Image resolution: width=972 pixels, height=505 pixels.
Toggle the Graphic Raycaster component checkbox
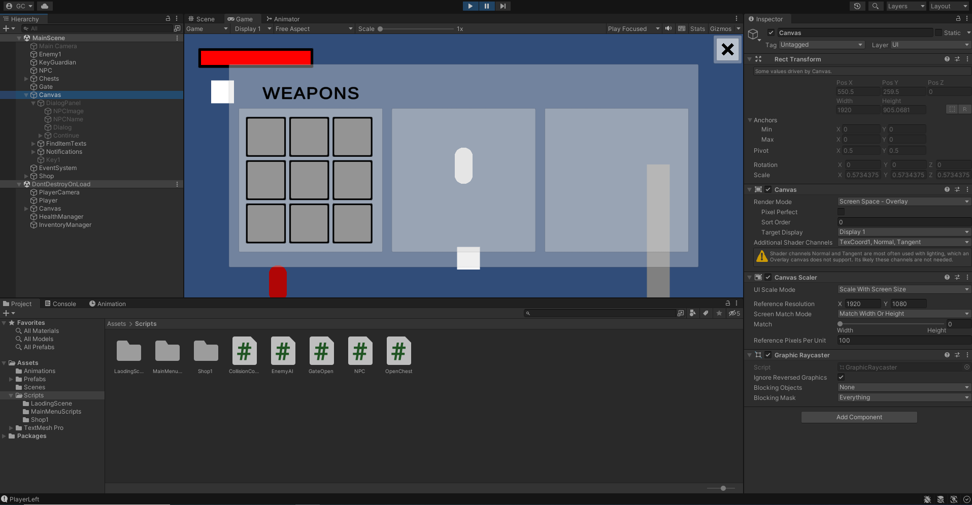click(768, 355)
